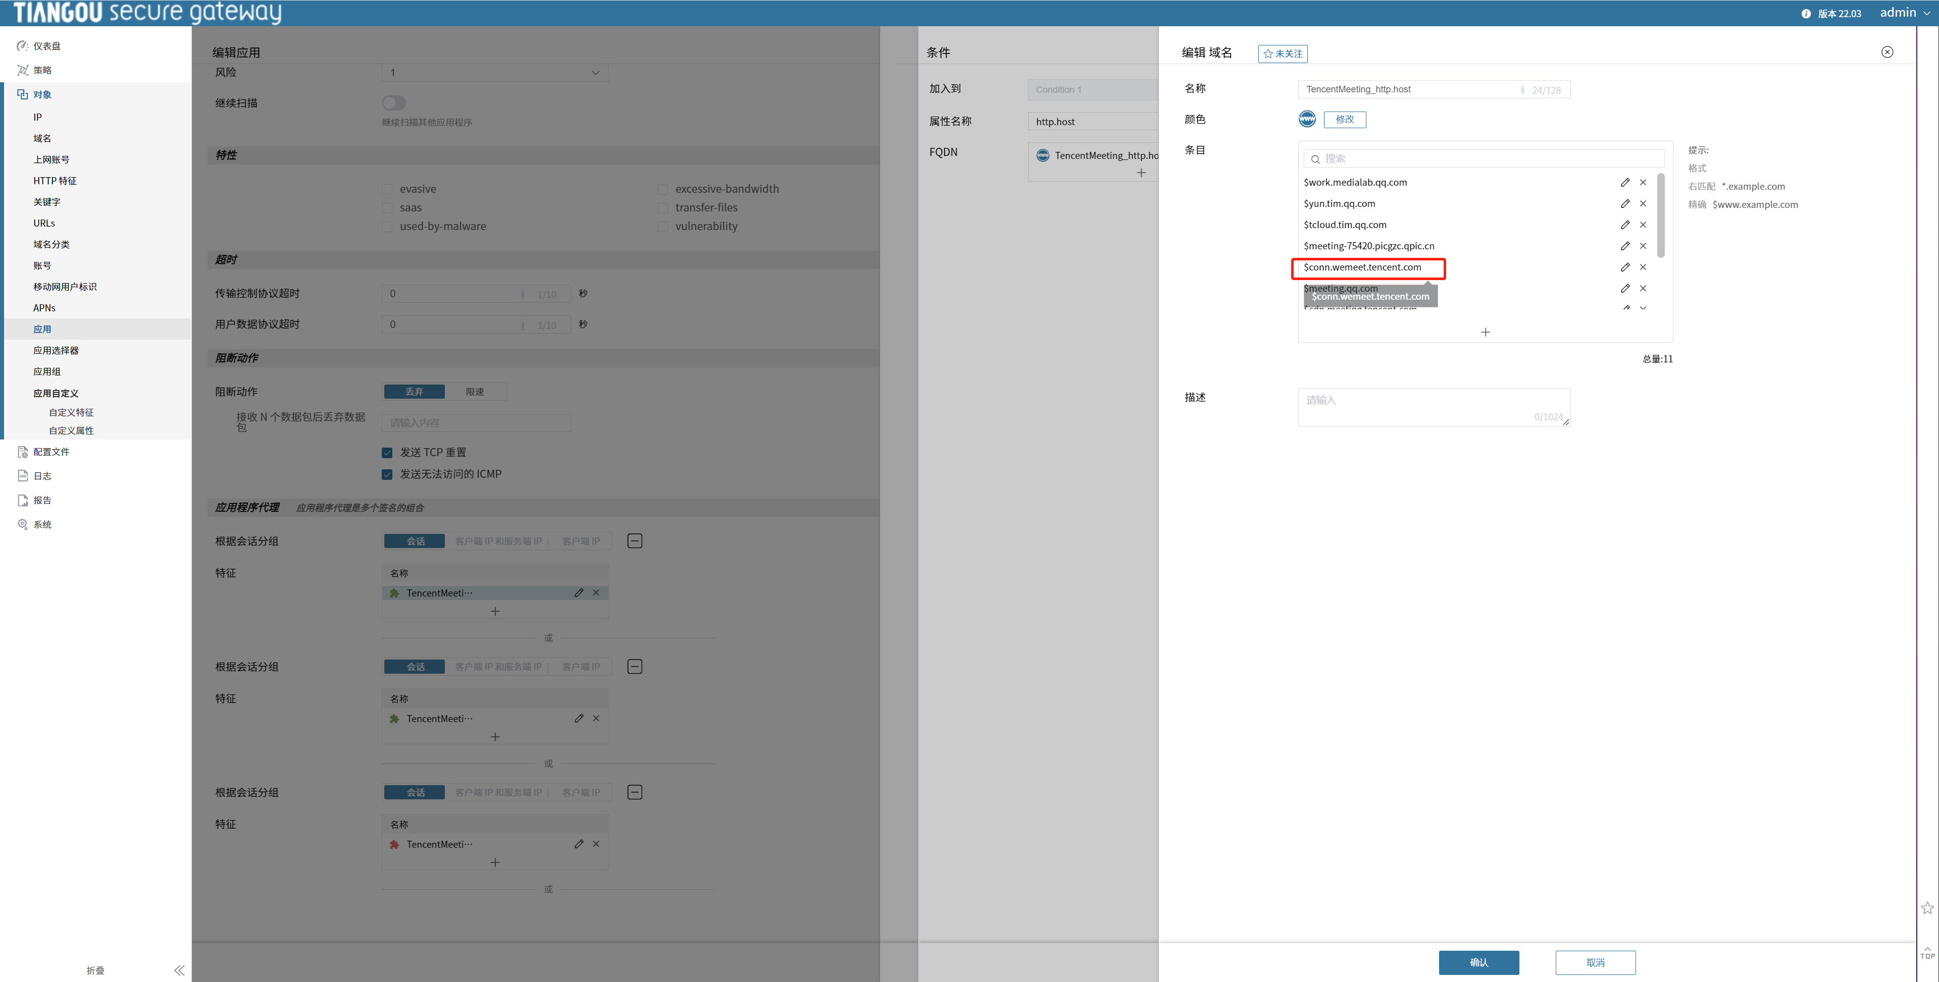
Task: Collapse the sidebar with double chevron icon
Action: (179, 970)
